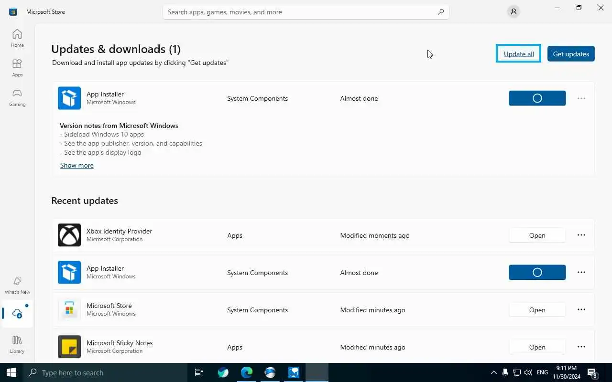Open the Apps section in sidebar

click(x=17, y=68)
